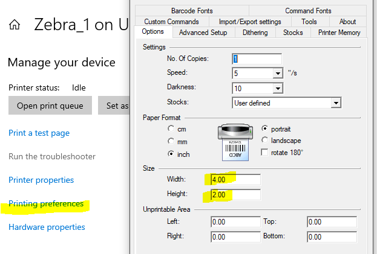This screenshot has height=254, width=377.
Task: Open the Import/Export settings tab
Action: point(250,22)
